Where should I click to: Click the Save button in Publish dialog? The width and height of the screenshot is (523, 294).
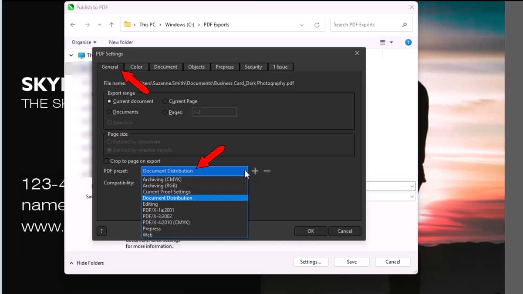point(351,262)
